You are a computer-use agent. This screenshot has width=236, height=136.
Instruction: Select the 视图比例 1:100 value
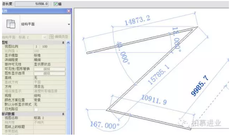[42, 47]
